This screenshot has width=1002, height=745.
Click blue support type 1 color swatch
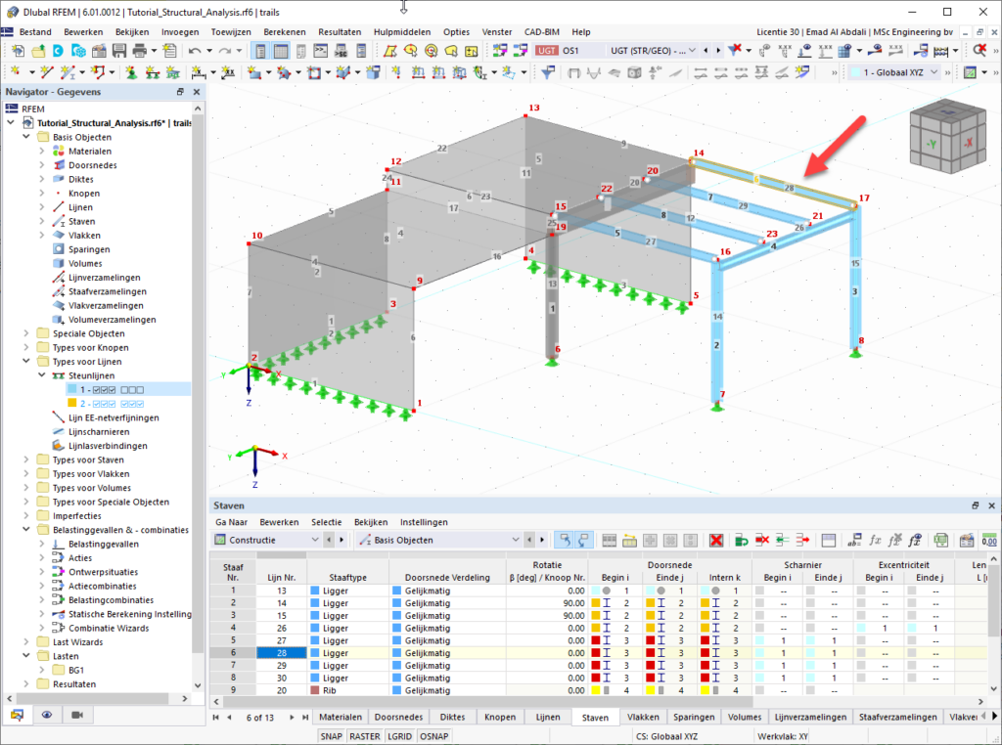coord(72,389)
